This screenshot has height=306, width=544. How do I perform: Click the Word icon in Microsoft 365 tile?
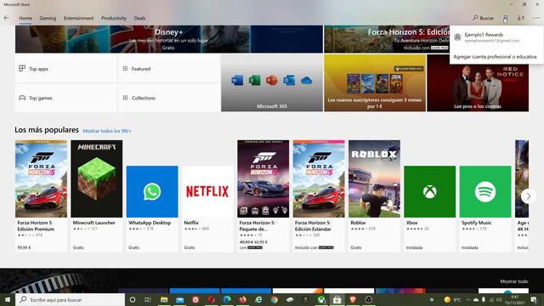pos(237,81)
